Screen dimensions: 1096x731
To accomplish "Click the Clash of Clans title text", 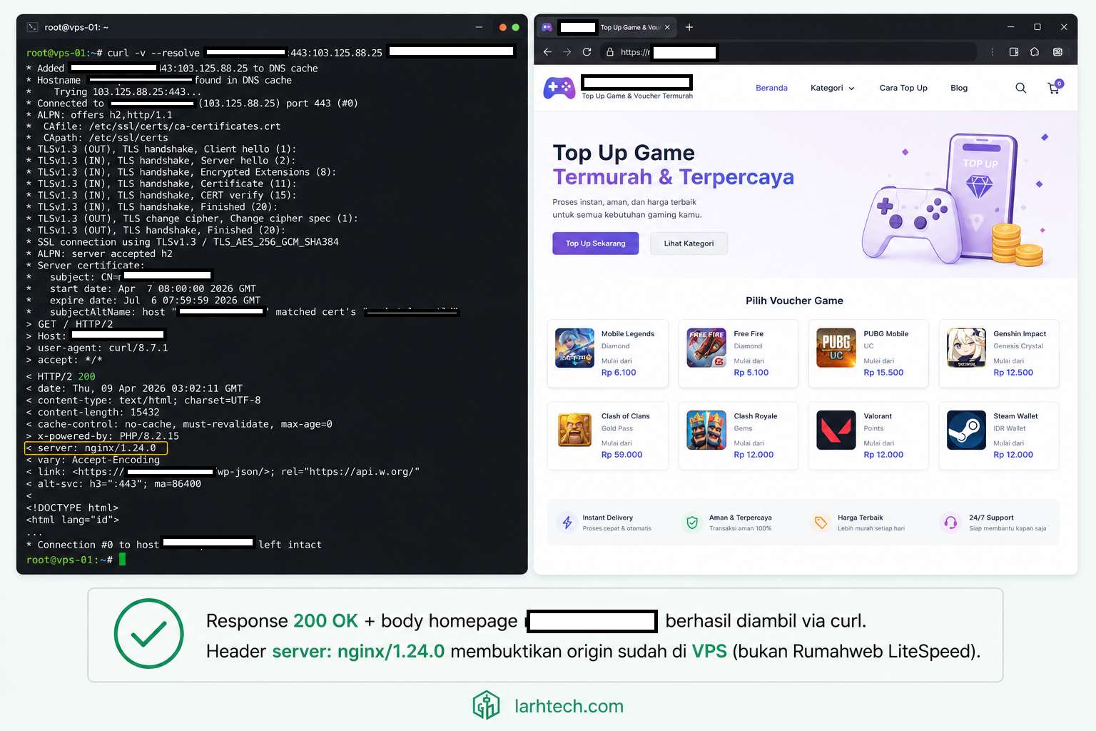I will tap(626, 416).
